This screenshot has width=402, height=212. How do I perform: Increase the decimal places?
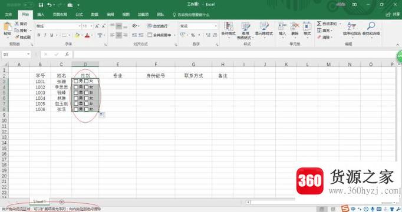coord(208,35)
